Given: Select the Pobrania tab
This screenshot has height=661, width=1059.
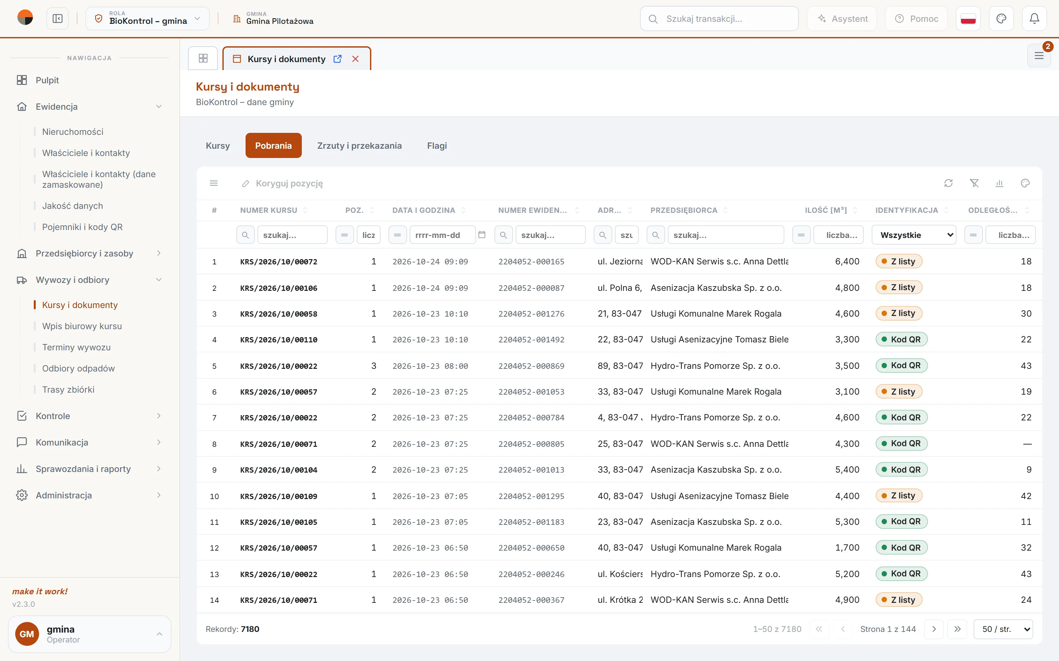Looking at the screenshot, I should point(273,145).
